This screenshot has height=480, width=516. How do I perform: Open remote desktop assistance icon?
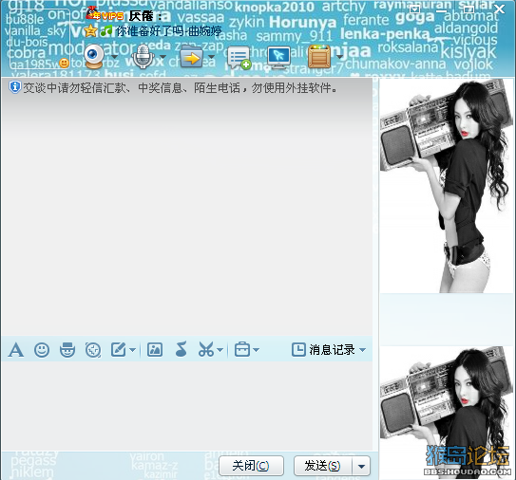click(x=278, y=57)
